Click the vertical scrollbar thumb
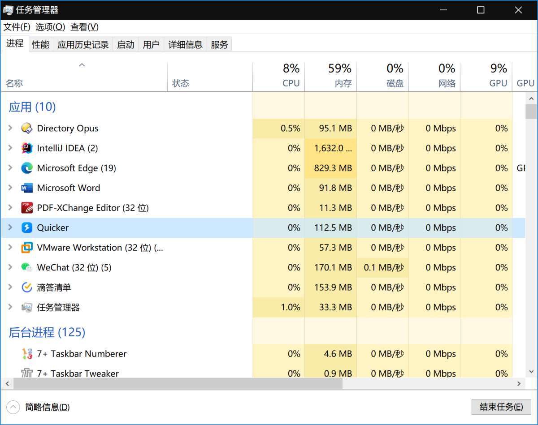This screenshot has width=538, height=425. [x=531, y=112]
